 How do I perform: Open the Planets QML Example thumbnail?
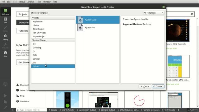[x=178, y=30]
